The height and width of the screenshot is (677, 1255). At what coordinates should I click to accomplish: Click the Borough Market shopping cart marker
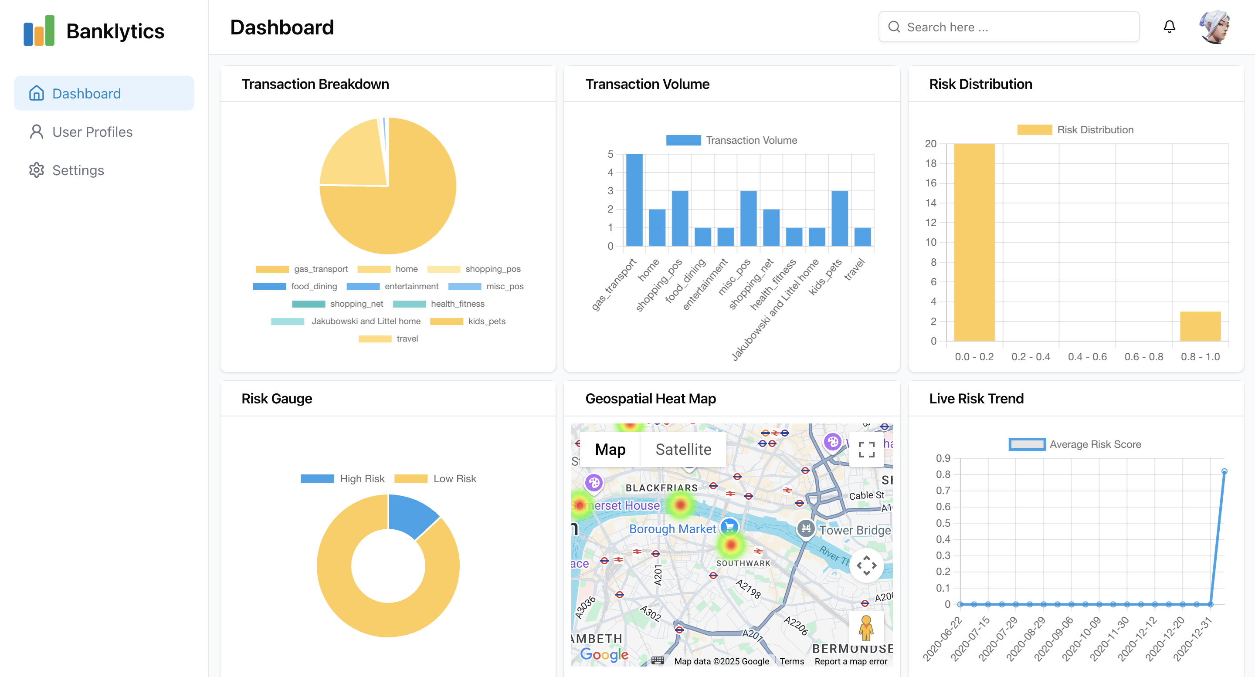(x=729, y=527)
